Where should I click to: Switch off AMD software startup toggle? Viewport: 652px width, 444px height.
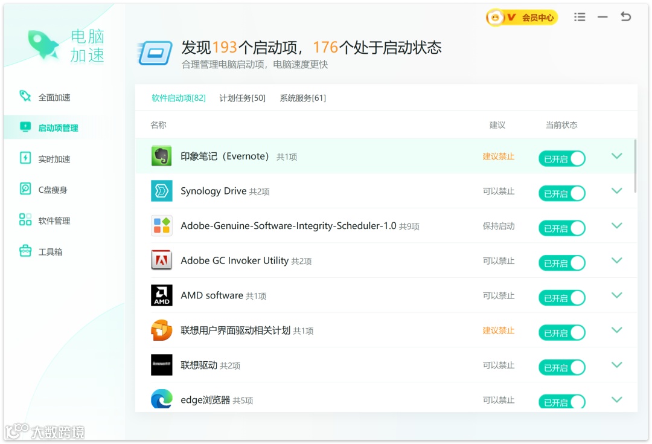tap(562, 298)
